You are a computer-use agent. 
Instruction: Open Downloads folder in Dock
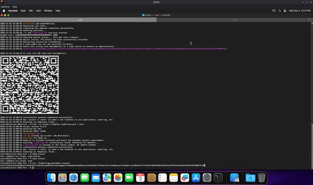(250, 178)
